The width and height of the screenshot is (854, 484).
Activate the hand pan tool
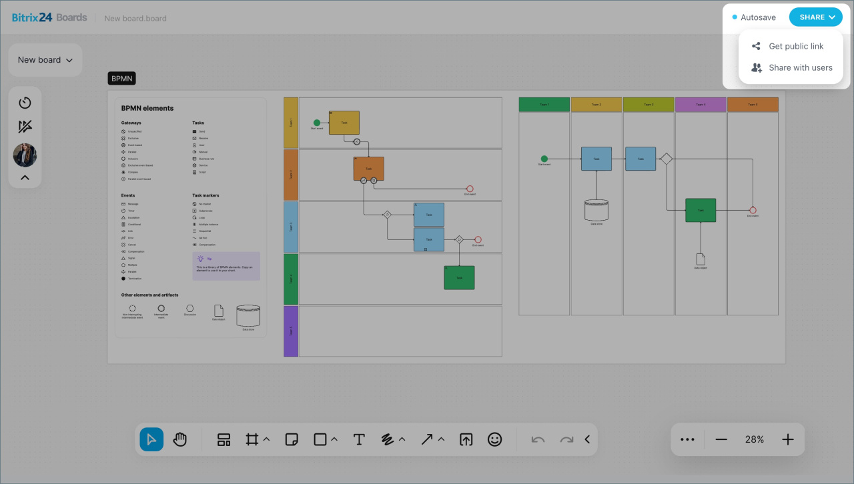click(180, 439)
